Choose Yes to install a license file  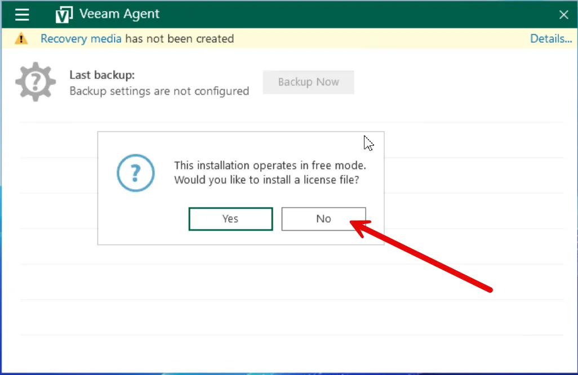230,219
